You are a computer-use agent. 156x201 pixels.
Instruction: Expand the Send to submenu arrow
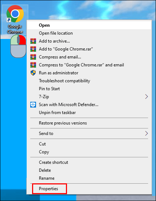146,134
